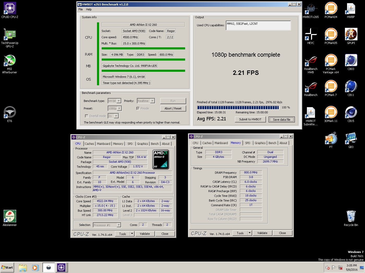Image resolution: width=365 pixels, height=273 pixels.
Task: Switch to HWBOT x265 taskbar button
Action: [48, 268]
